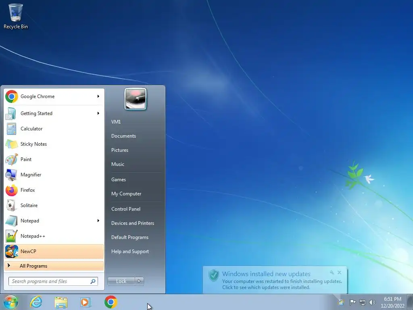Click the user account picture
Screen dimensions: 413x310
point(136,99)
